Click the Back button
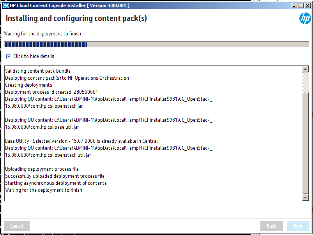The image size is (313, 235). 271,226
